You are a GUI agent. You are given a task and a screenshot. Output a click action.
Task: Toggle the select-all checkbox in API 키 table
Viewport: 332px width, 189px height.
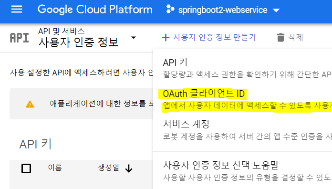tap(26, 168)
